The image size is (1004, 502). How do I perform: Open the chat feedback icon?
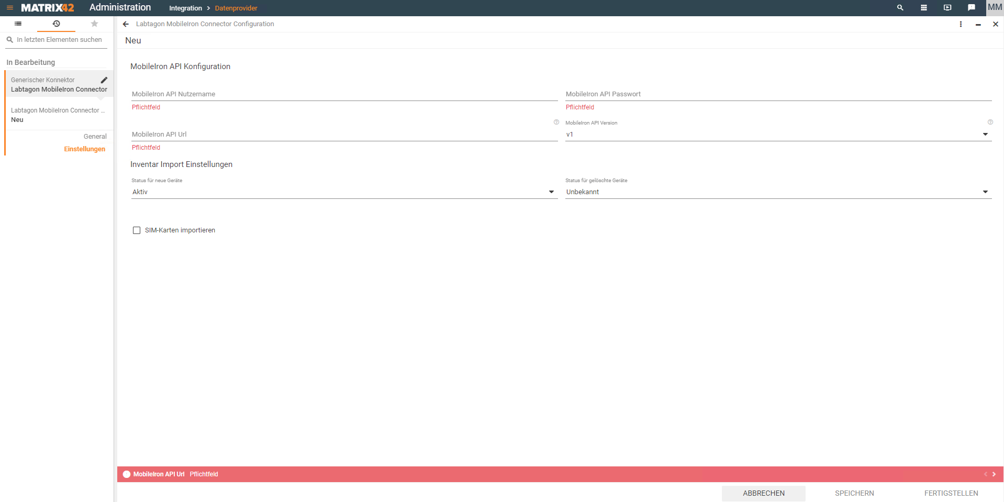click(972, 8)
